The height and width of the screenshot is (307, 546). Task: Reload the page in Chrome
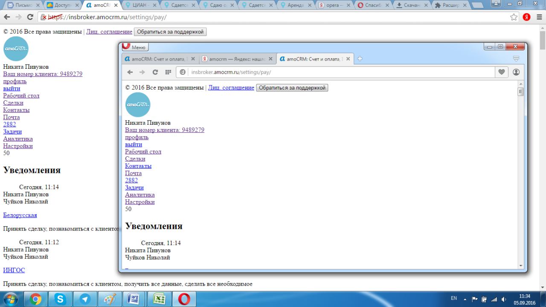coord(30,17)
